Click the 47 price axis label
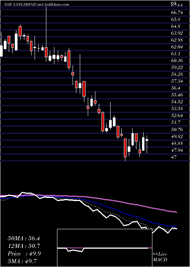The image size is (190, 267). (174, 157)
